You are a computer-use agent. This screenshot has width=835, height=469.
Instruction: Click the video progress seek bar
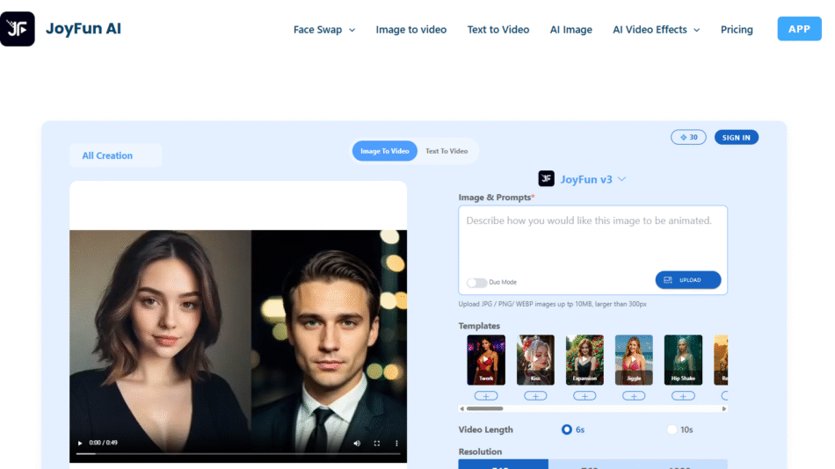click(237, 454)
